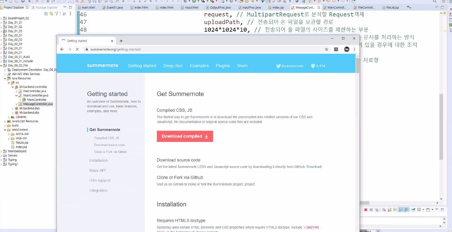Screen dimensions: 452x232
Task: Jump to Installation in the sidebar
Action: [x=98, y=160]
